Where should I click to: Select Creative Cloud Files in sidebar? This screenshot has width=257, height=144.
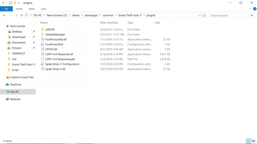(22, 77)
